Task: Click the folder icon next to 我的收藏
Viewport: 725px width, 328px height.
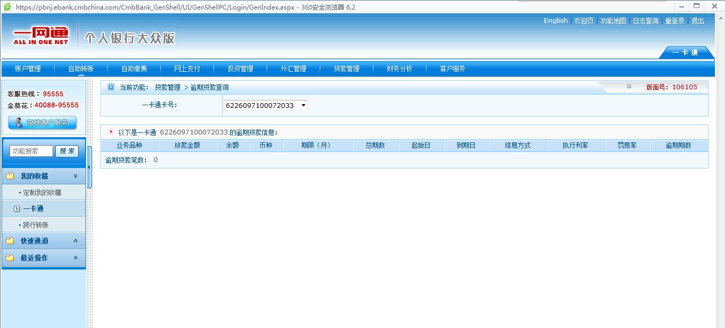Action: [x=10, y=176]
